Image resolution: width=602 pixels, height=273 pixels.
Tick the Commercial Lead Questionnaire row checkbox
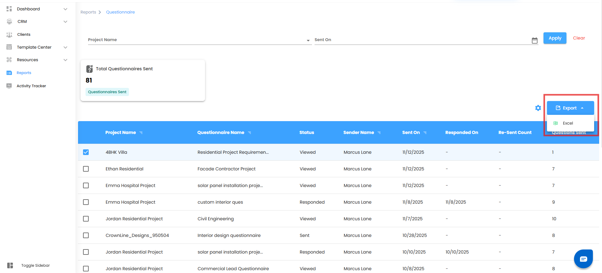click(x=86, y=269)
